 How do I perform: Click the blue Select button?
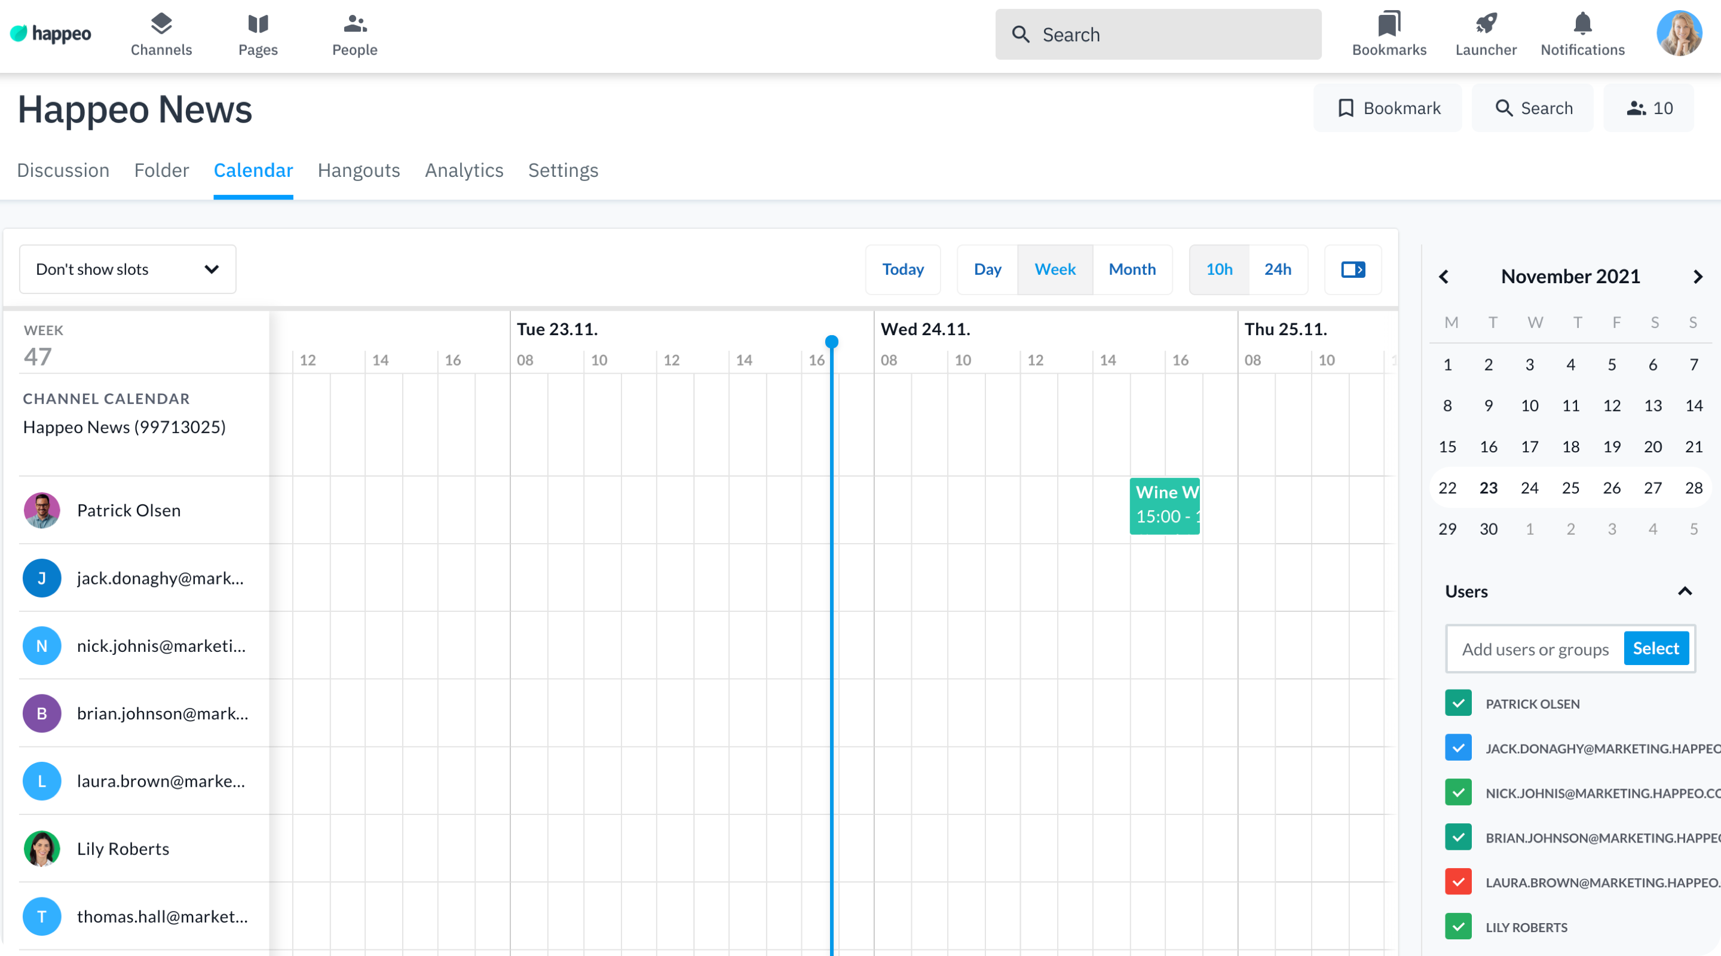coord(1655,648)
